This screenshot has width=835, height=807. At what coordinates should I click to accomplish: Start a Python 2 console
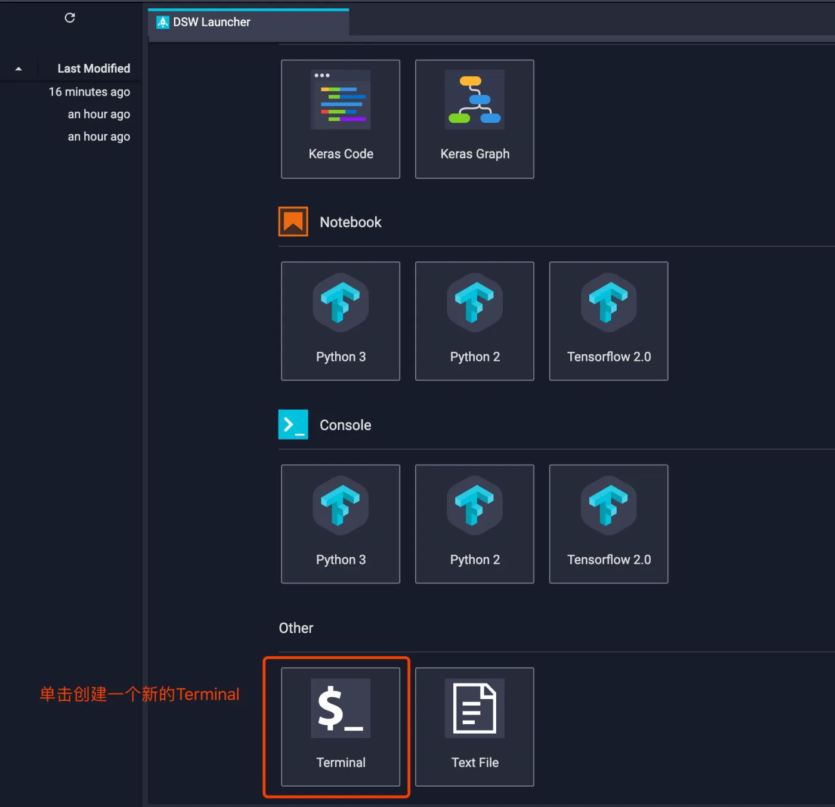[x=475, y=524]
